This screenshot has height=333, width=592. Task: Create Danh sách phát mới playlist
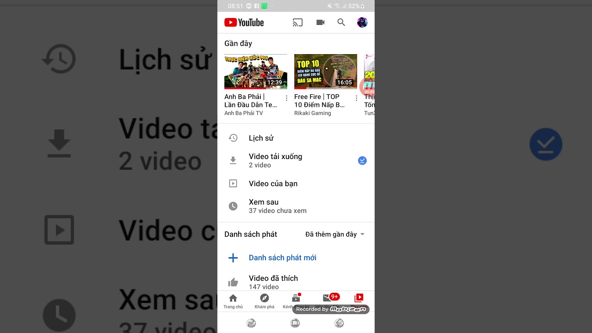point(296,258)
